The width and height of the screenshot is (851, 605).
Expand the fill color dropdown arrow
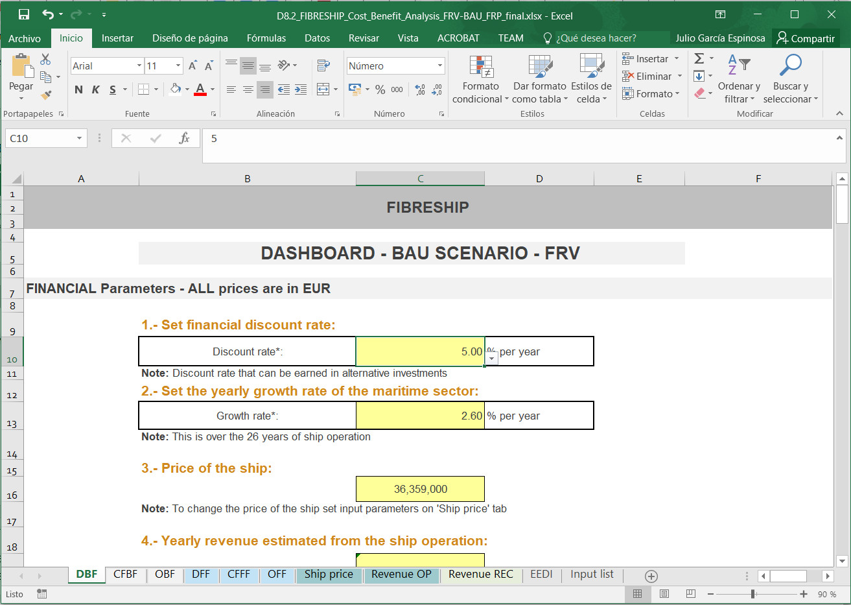click(186, 89)
